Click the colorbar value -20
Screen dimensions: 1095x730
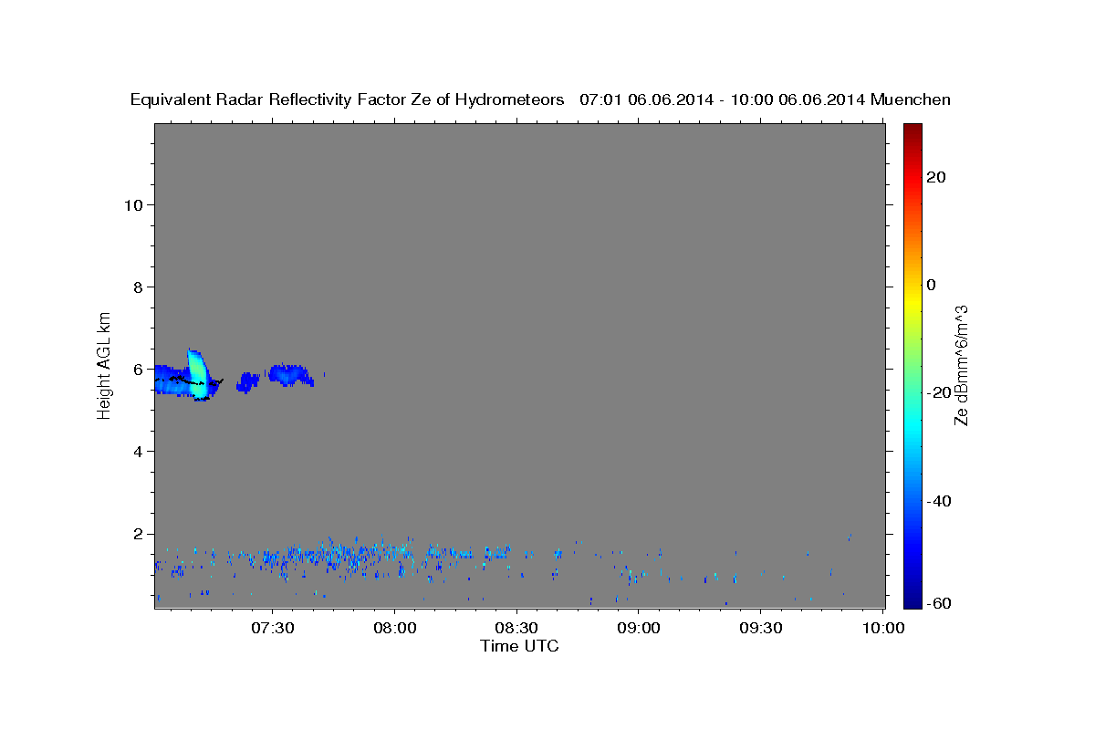coord(937,392)
